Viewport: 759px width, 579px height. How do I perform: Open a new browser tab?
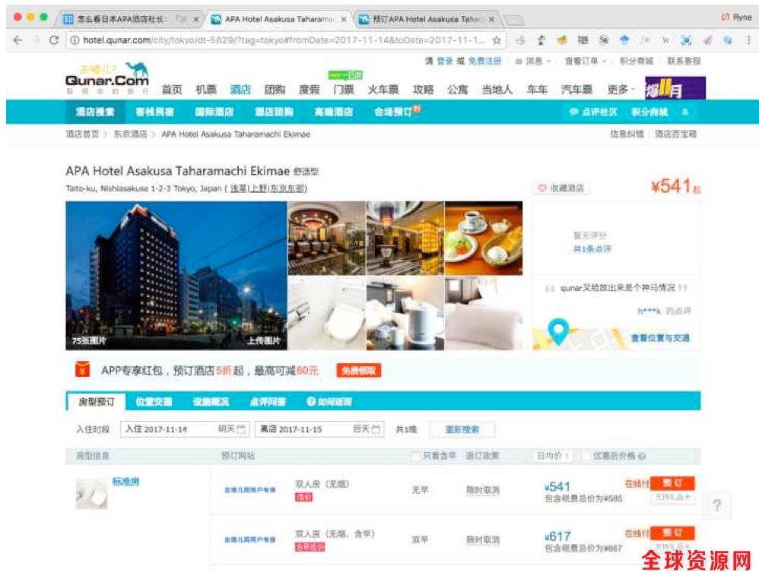coord(514,20)
